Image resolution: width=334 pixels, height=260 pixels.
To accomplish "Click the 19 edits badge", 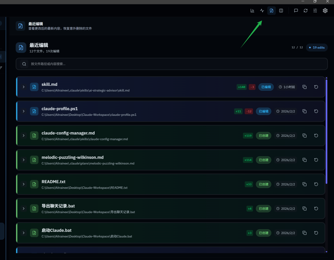I will click(317, 48).
